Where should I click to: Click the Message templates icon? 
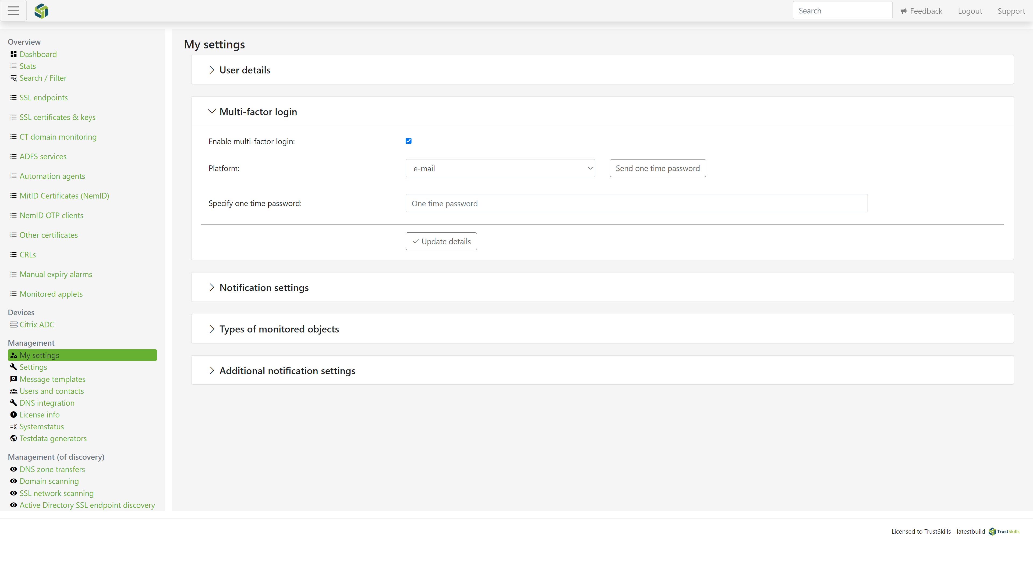click(13, 379)
